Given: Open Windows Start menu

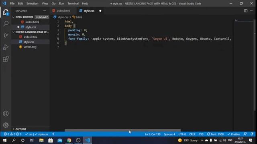Looking at the screenshot, I should coord(5,140).
